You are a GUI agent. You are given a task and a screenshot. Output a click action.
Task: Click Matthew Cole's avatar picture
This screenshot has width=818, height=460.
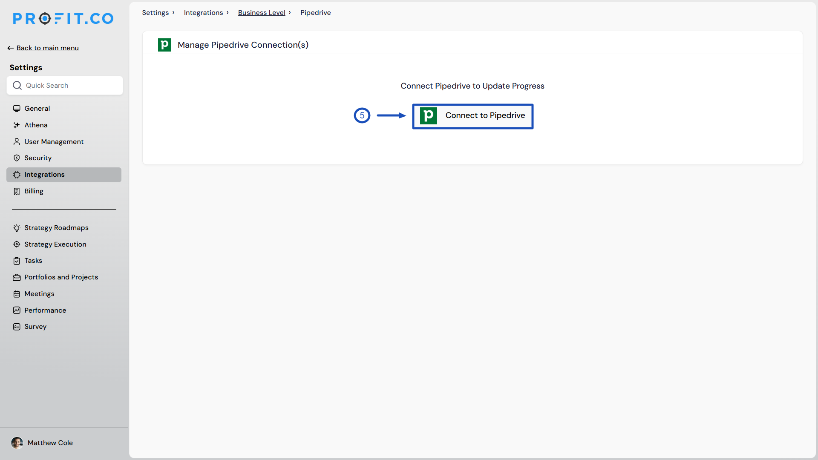coord(17,443)
